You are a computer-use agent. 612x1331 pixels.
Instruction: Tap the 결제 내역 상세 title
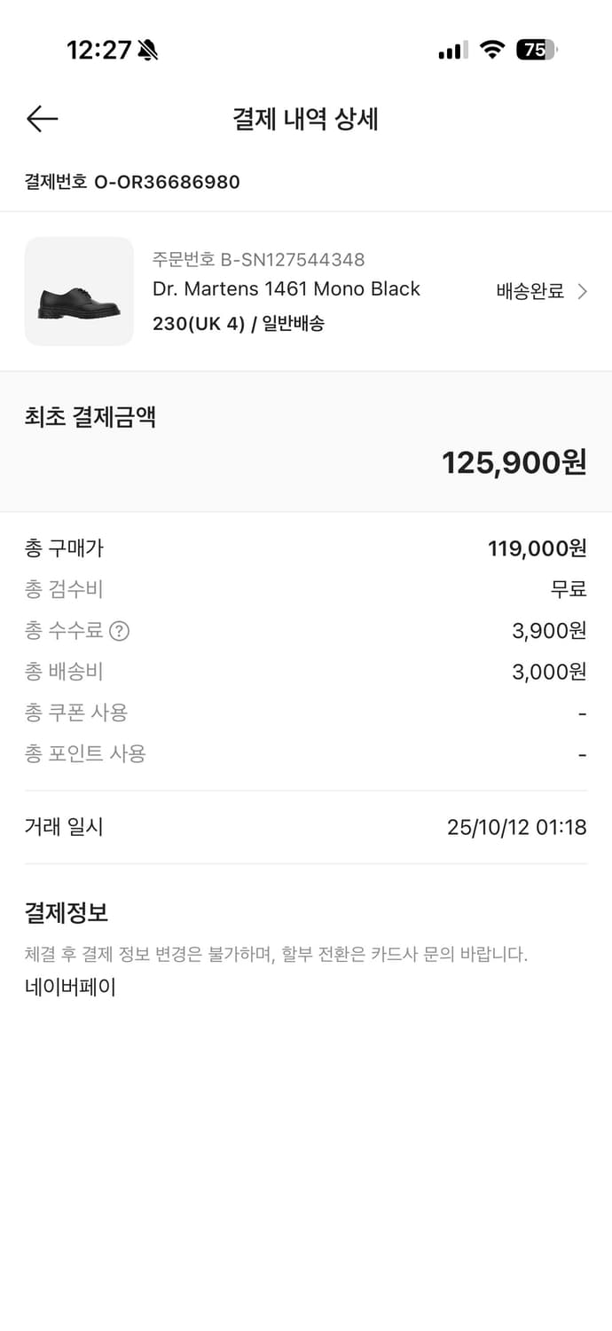click(306, 119)
